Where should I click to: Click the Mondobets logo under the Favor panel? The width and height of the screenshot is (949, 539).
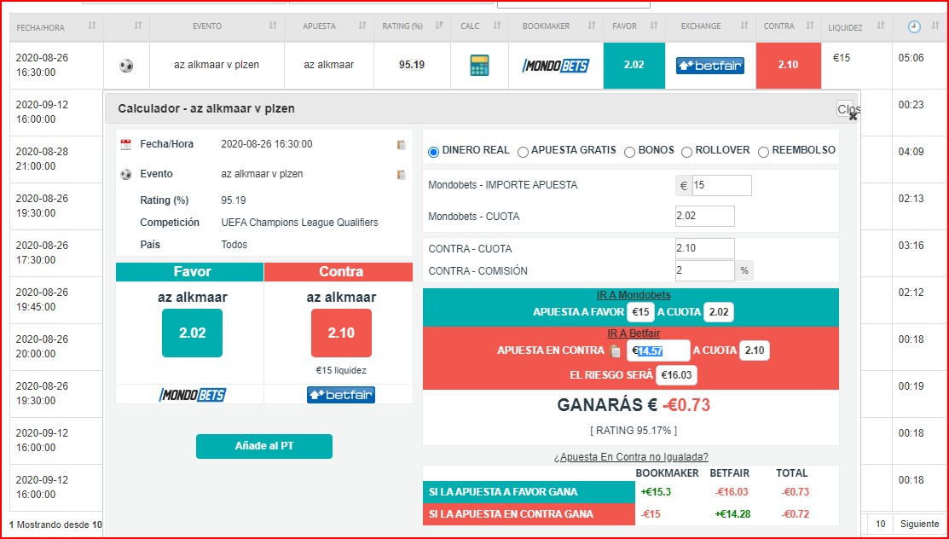click(x=193, y=395)
